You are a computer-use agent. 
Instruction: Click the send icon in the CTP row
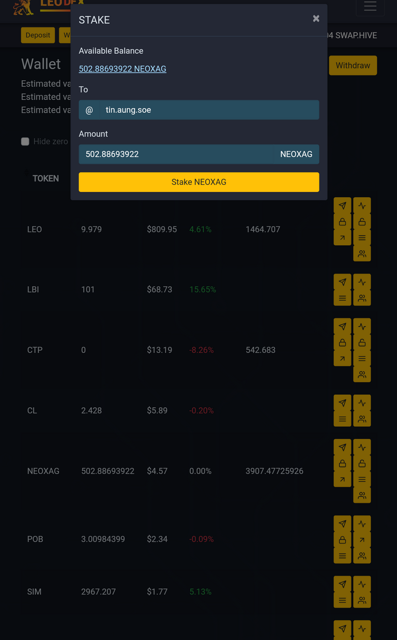click(x=342, y=326)
